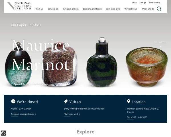This screenshot has width=171, height=137.
Task: Click the map pin Location icon
Action: click(129, 101)
